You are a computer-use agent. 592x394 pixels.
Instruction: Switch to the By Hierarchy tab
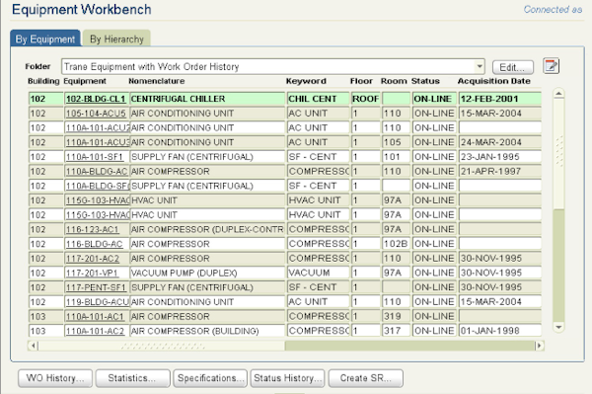tap(116, 39)
